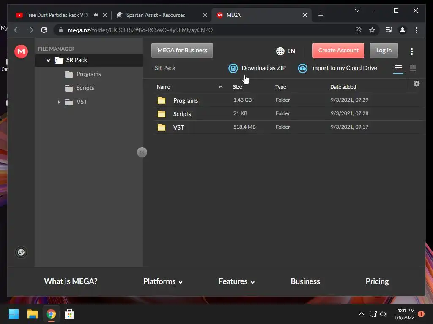Viewport: 433px width, 324px height.
Task: Click Download as ZIP text
Action: [264, 68]
